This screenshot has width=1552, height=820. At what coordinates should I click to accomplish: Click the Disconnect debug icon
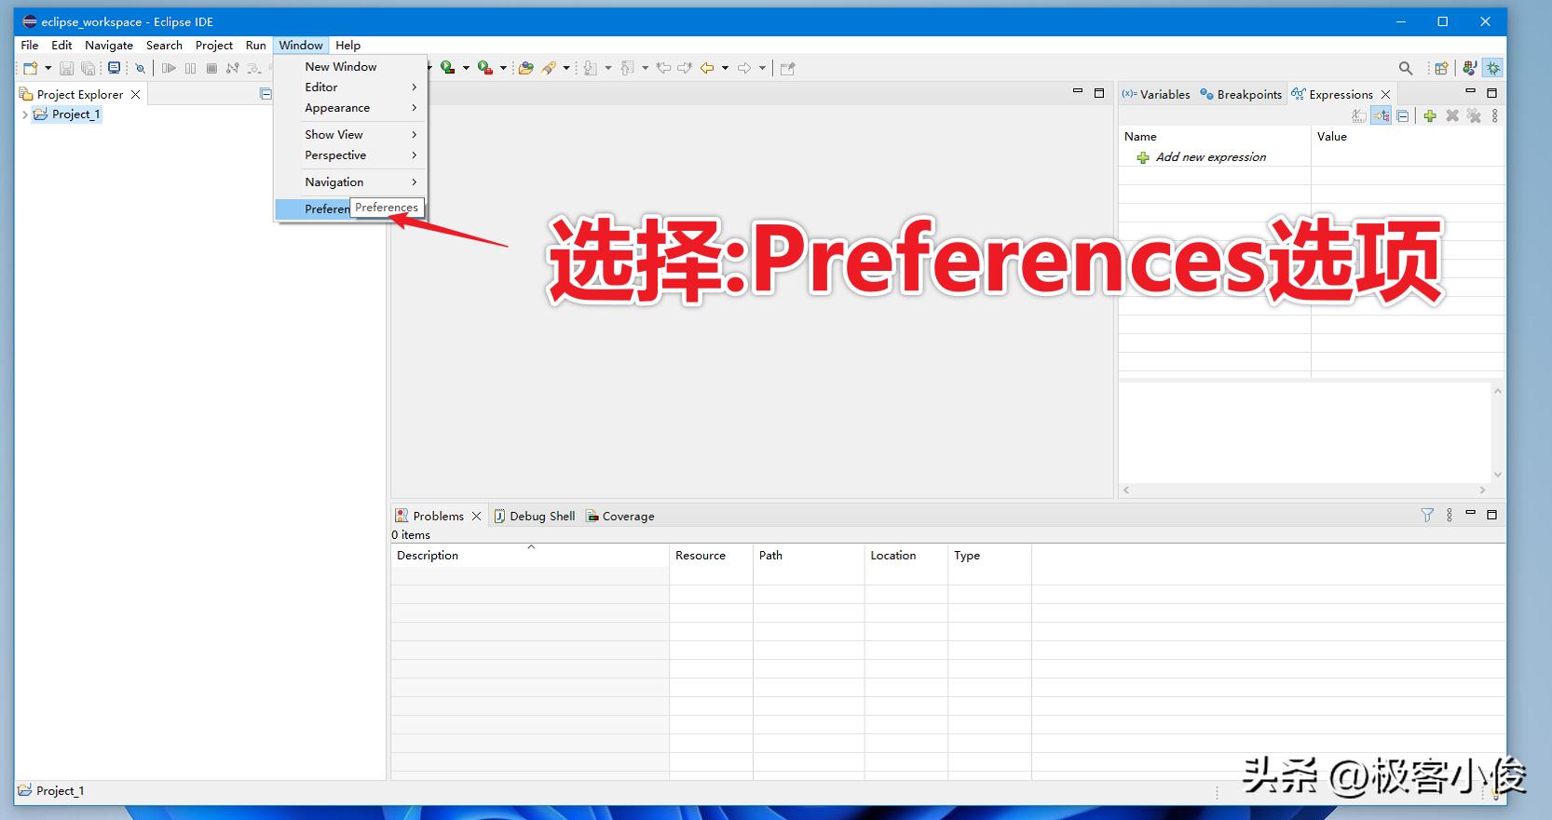tap(232, 68)
